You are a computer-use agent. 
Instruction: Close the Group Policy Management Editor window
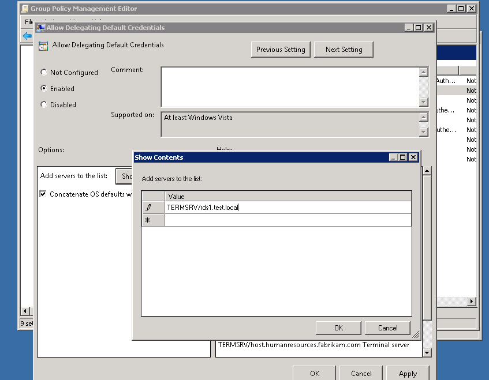point(472,9)
